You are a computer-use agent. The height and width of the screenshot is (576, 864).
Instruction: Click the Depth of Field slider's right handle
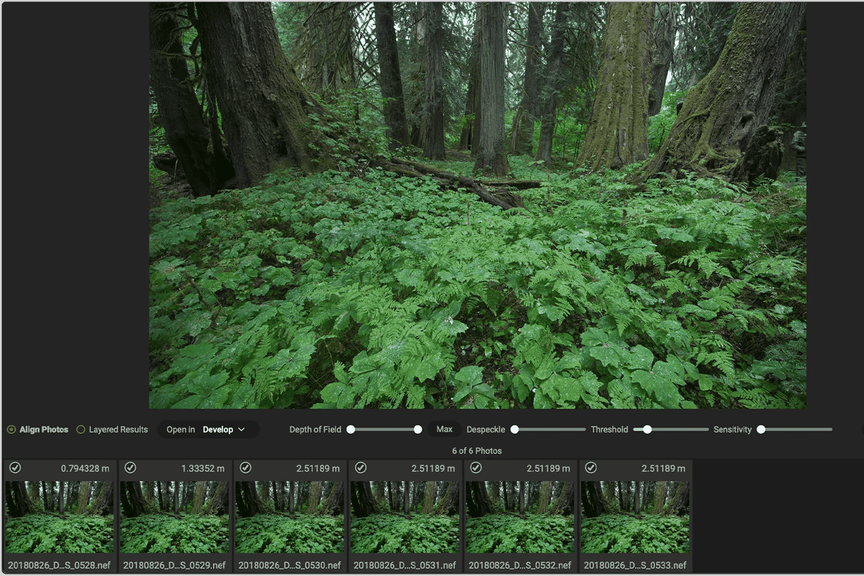point(418,430)
